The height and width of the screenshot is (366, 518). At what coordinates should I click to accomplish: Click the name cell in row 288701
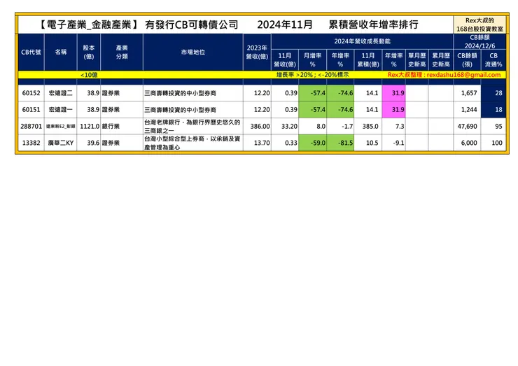point(60,126)
